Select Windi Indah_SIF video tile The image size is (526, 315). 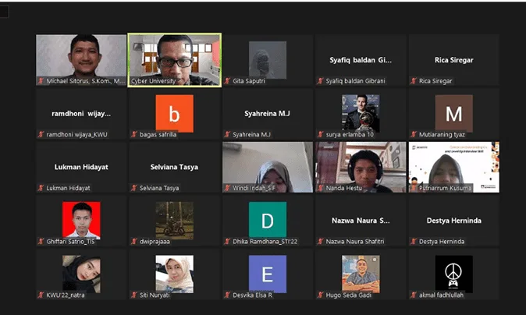(268, 167)
